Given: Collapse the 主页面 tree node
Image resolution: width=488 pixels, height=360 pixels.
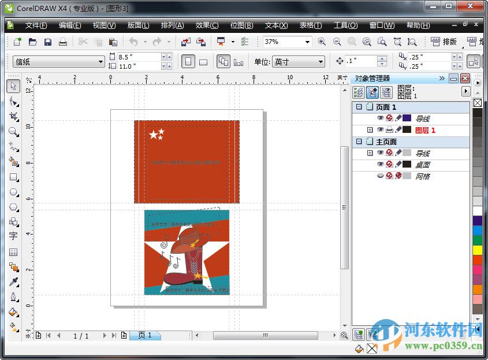Looking at the screenshot, I should click(359, 141).
